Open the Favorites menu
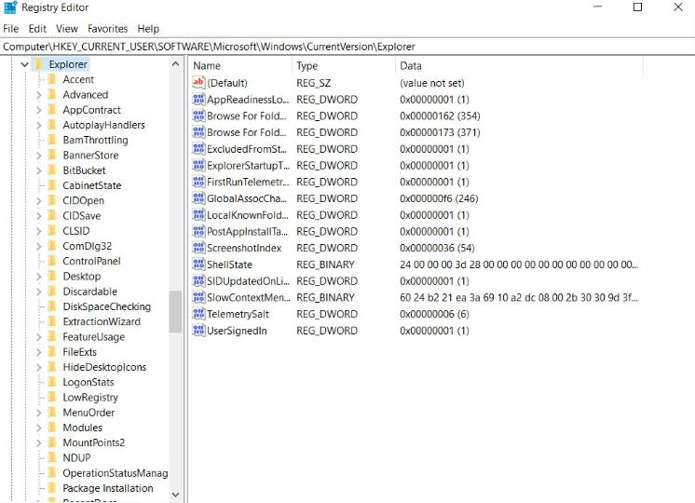Viewport: 695px width, 503px height. 108,29
